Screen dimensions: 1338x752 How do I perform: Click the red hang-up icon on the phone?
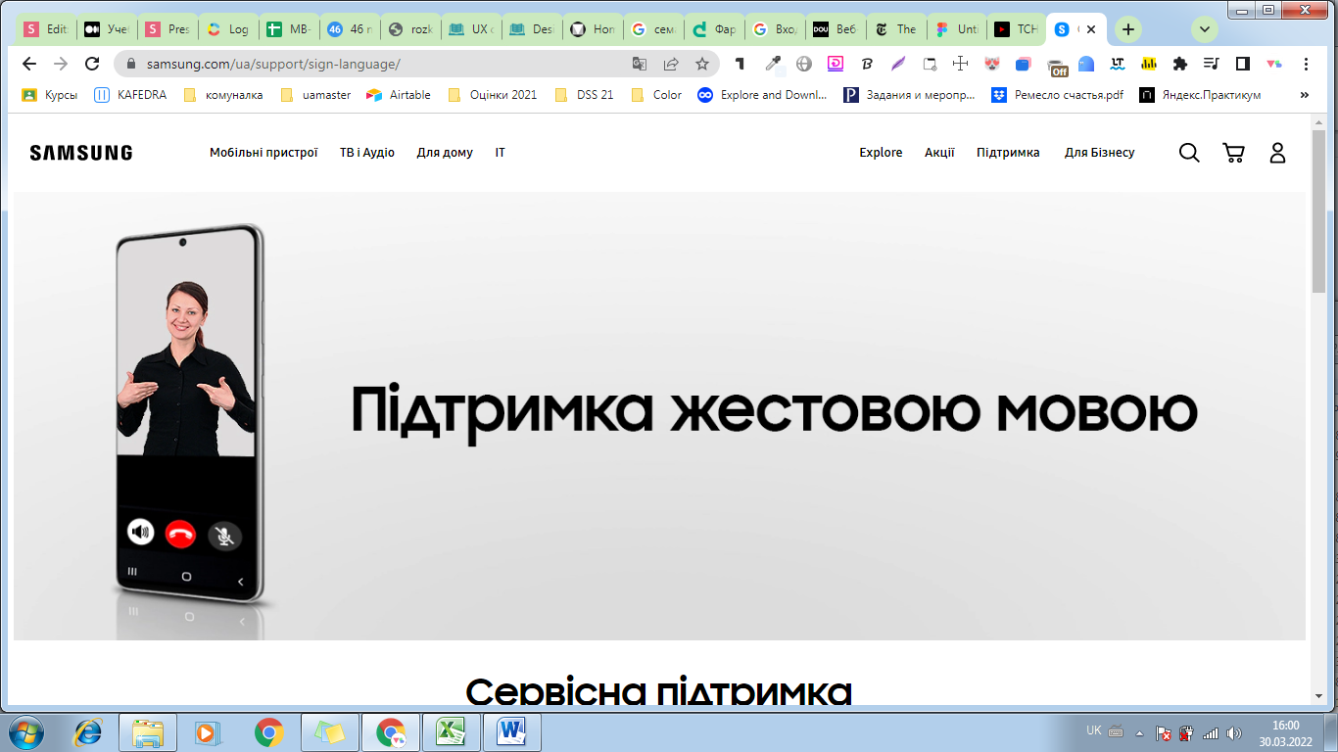180,534
